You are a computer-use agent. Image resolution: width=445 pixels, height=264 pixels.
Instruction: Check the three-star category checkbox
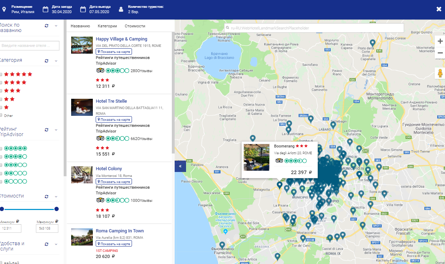(x=1, y=91)
